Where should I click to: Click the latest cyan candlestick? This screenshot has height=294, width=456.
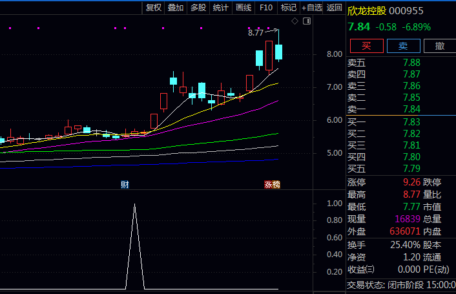(278, 52)
